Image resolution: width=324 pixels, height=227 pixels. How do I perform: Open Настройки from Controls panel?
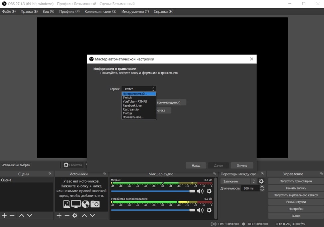pos(296,209)
